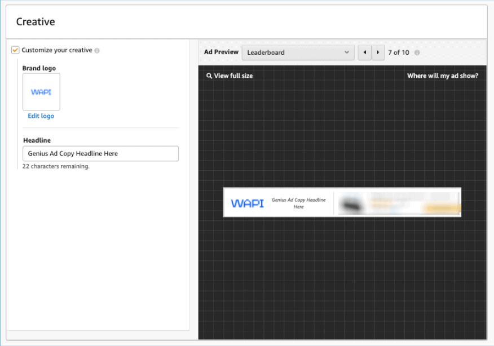Click info icon beside Customize your creative
This screenshot has width=494, height=346.
97,51
